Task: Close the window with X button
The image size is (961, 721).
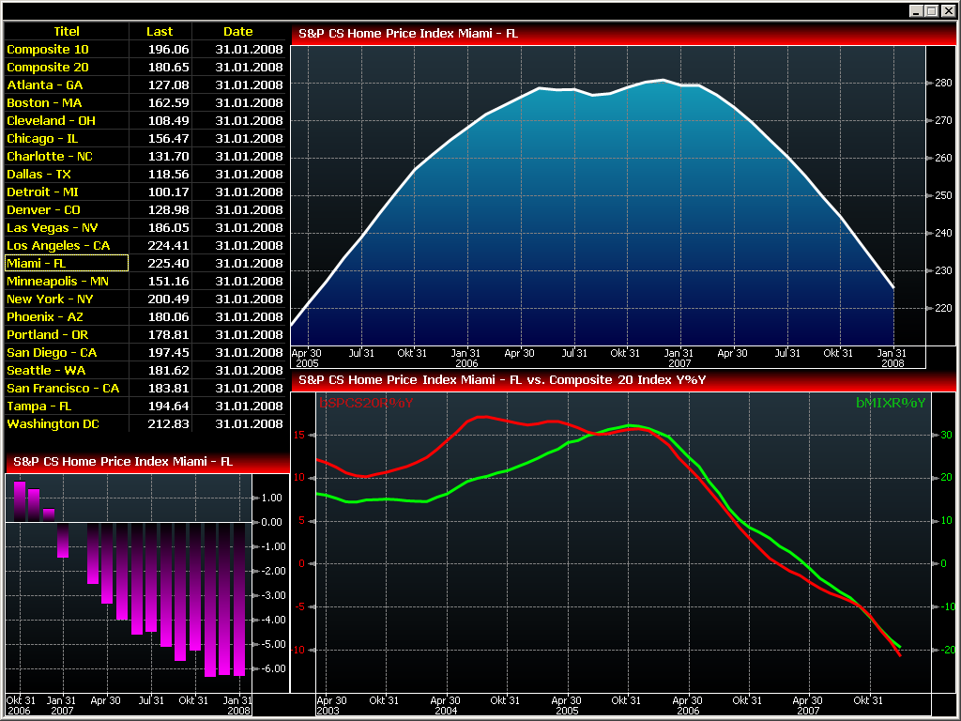Action: click(947, 10)
